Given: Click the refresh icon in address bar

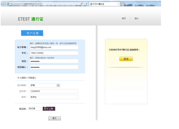Looking at the screenshot, I should click(x=87, y=4).
